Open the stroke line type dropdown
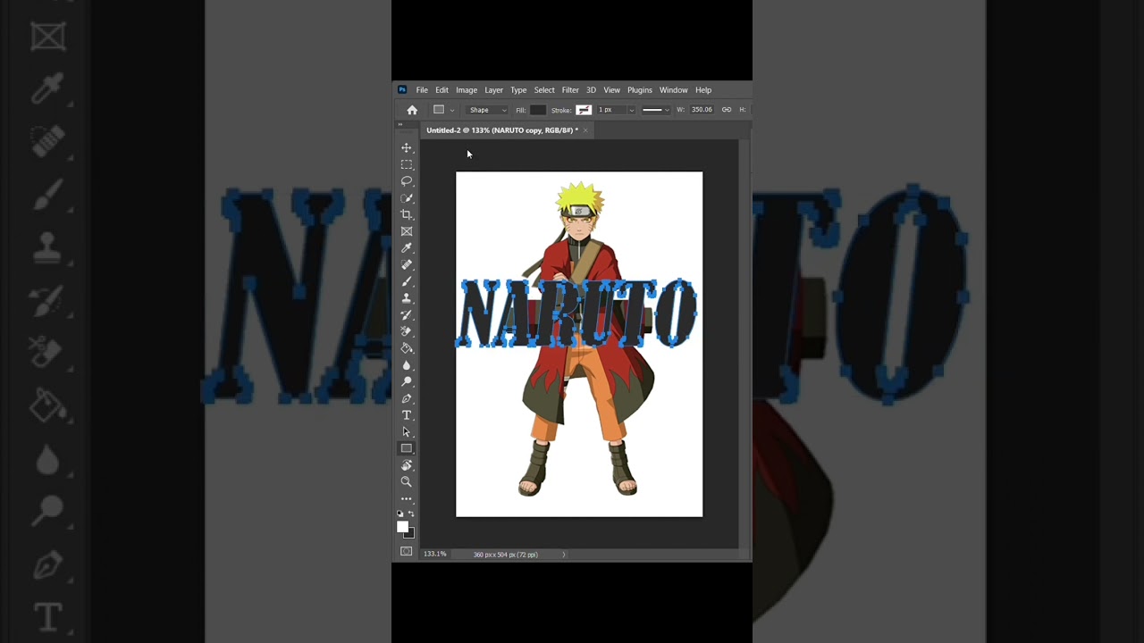The width and height of the screenshot is (1144, 643). pos(656,110)
